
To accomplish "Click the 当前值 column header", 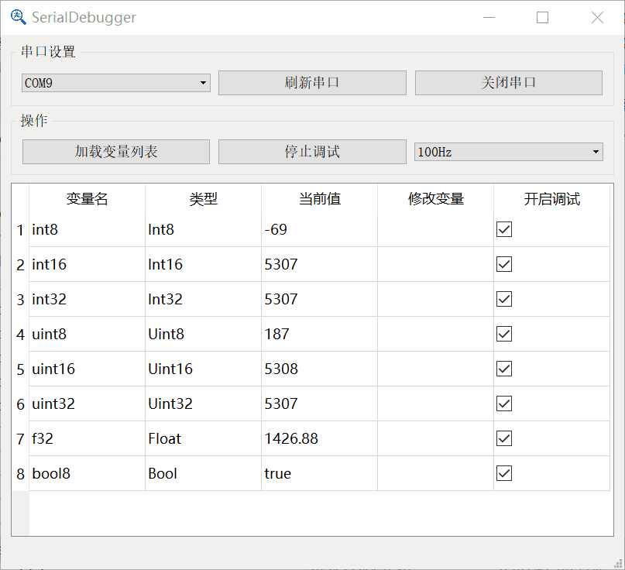I will point(319,198).
